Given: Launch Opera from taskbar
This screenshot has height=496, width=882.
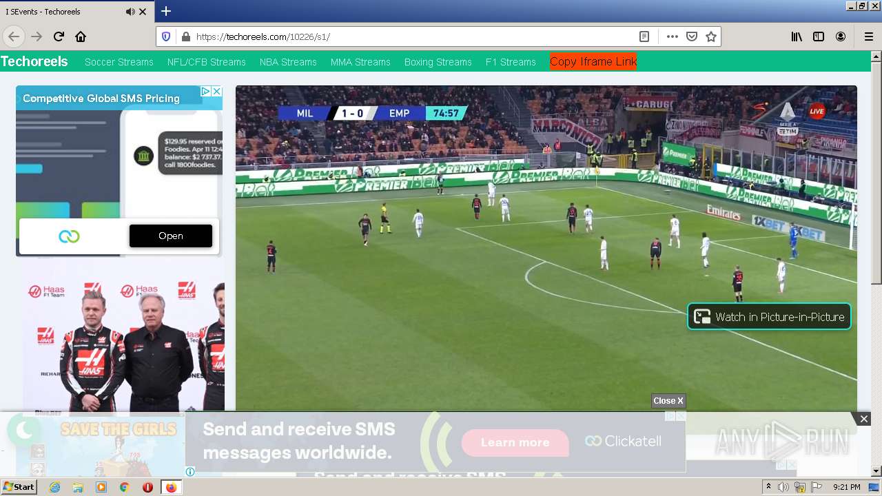Looking at the screenshot, I should point(147,487).
